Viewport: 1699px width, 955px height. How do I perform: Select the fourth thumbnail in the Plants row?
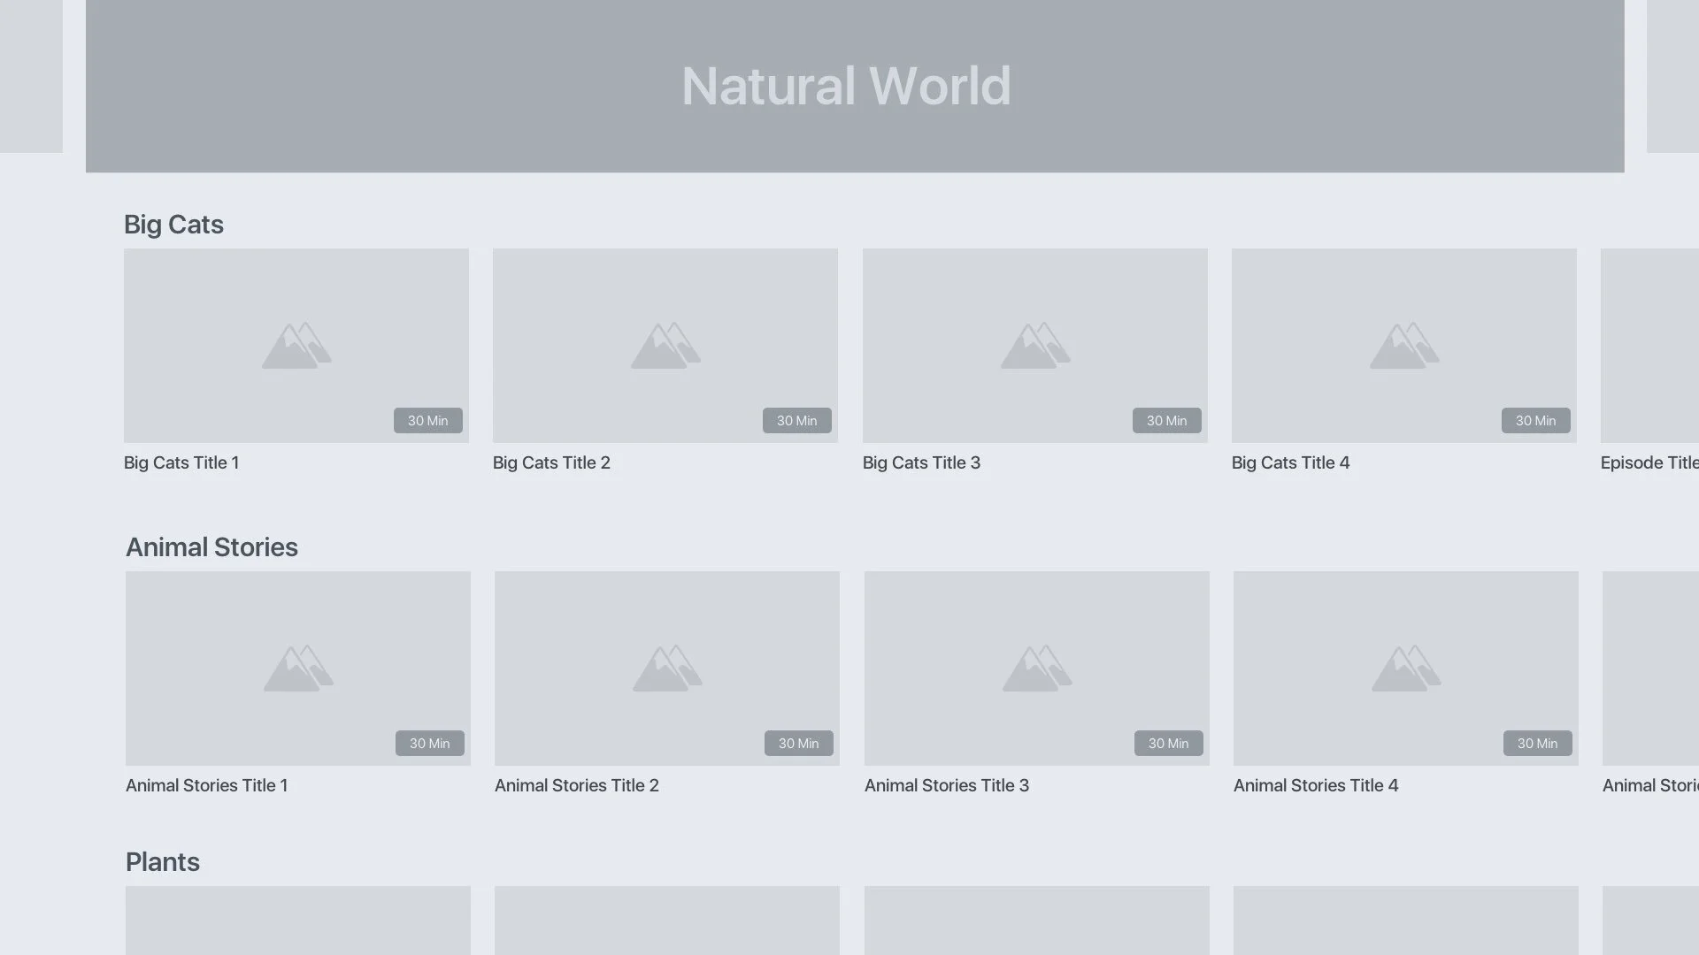click(1406, 921)
